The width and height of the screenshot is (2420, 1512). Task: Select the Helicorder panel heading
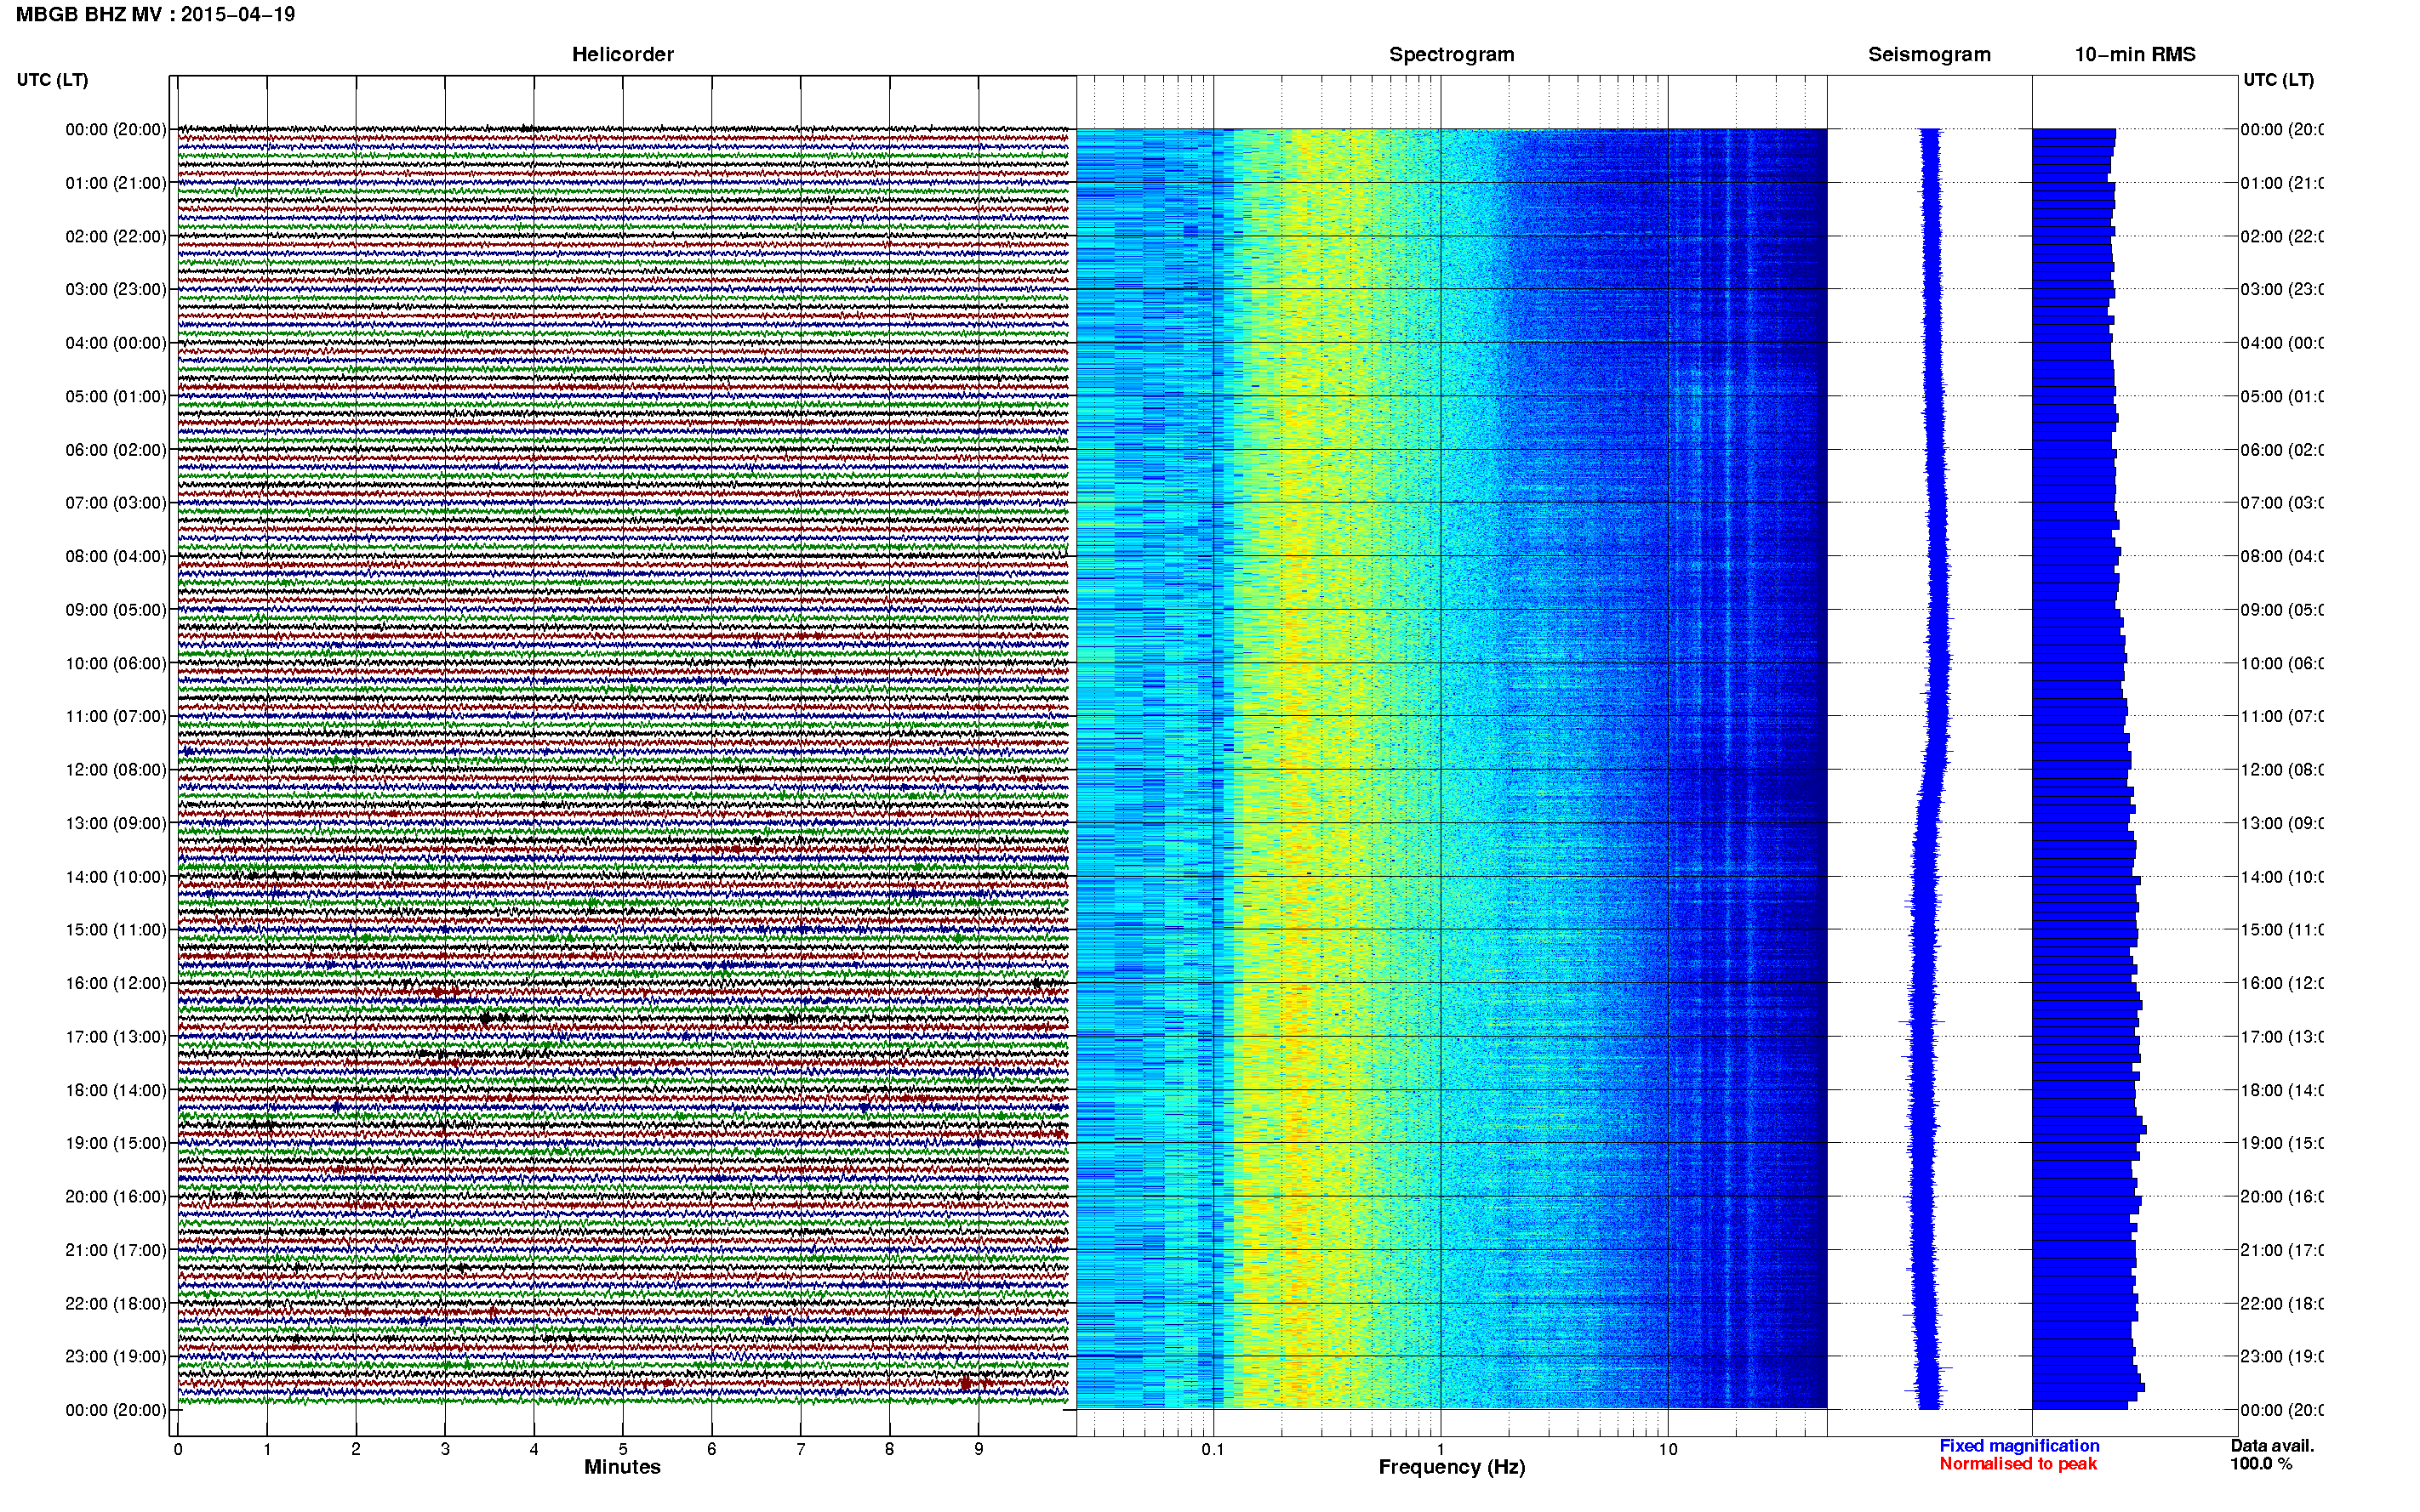pyautogui.click(x=622, y=55)
